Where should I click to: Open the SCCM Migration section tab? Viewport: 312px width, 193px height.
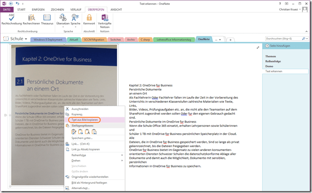[x=94, y=39]
